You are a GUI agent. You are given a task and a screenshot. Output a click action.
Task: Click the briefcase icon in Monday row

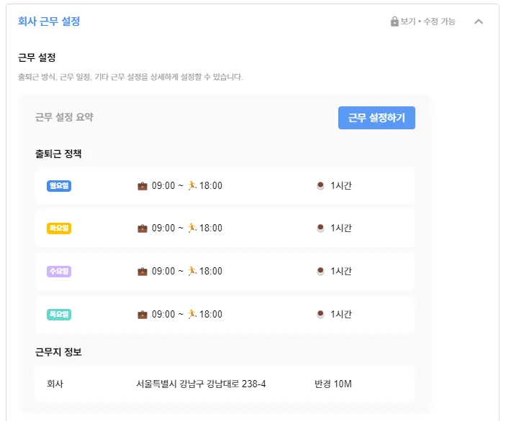coord(143,185)
